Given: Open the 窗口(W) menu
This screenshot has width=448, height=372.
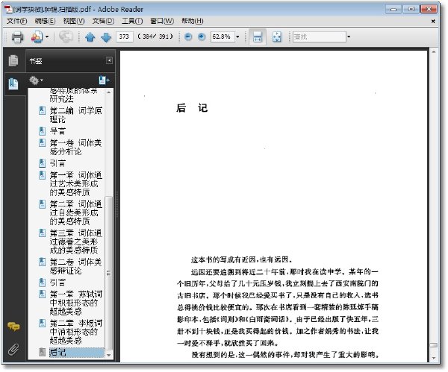Looking at the screenshot, I should pos(162,21).
